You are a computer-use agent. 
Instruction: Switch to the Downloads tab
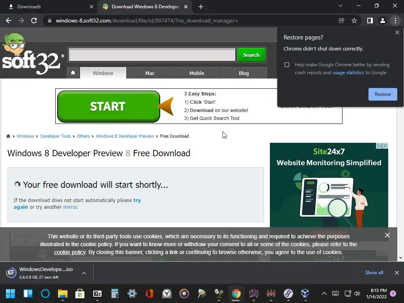tap(49, 7)
